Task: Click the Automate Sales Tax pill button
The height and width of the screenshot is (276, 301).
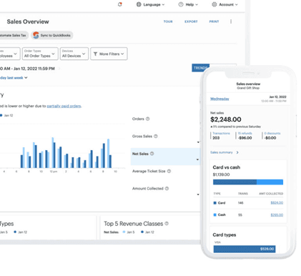Action: pos(14,35)
